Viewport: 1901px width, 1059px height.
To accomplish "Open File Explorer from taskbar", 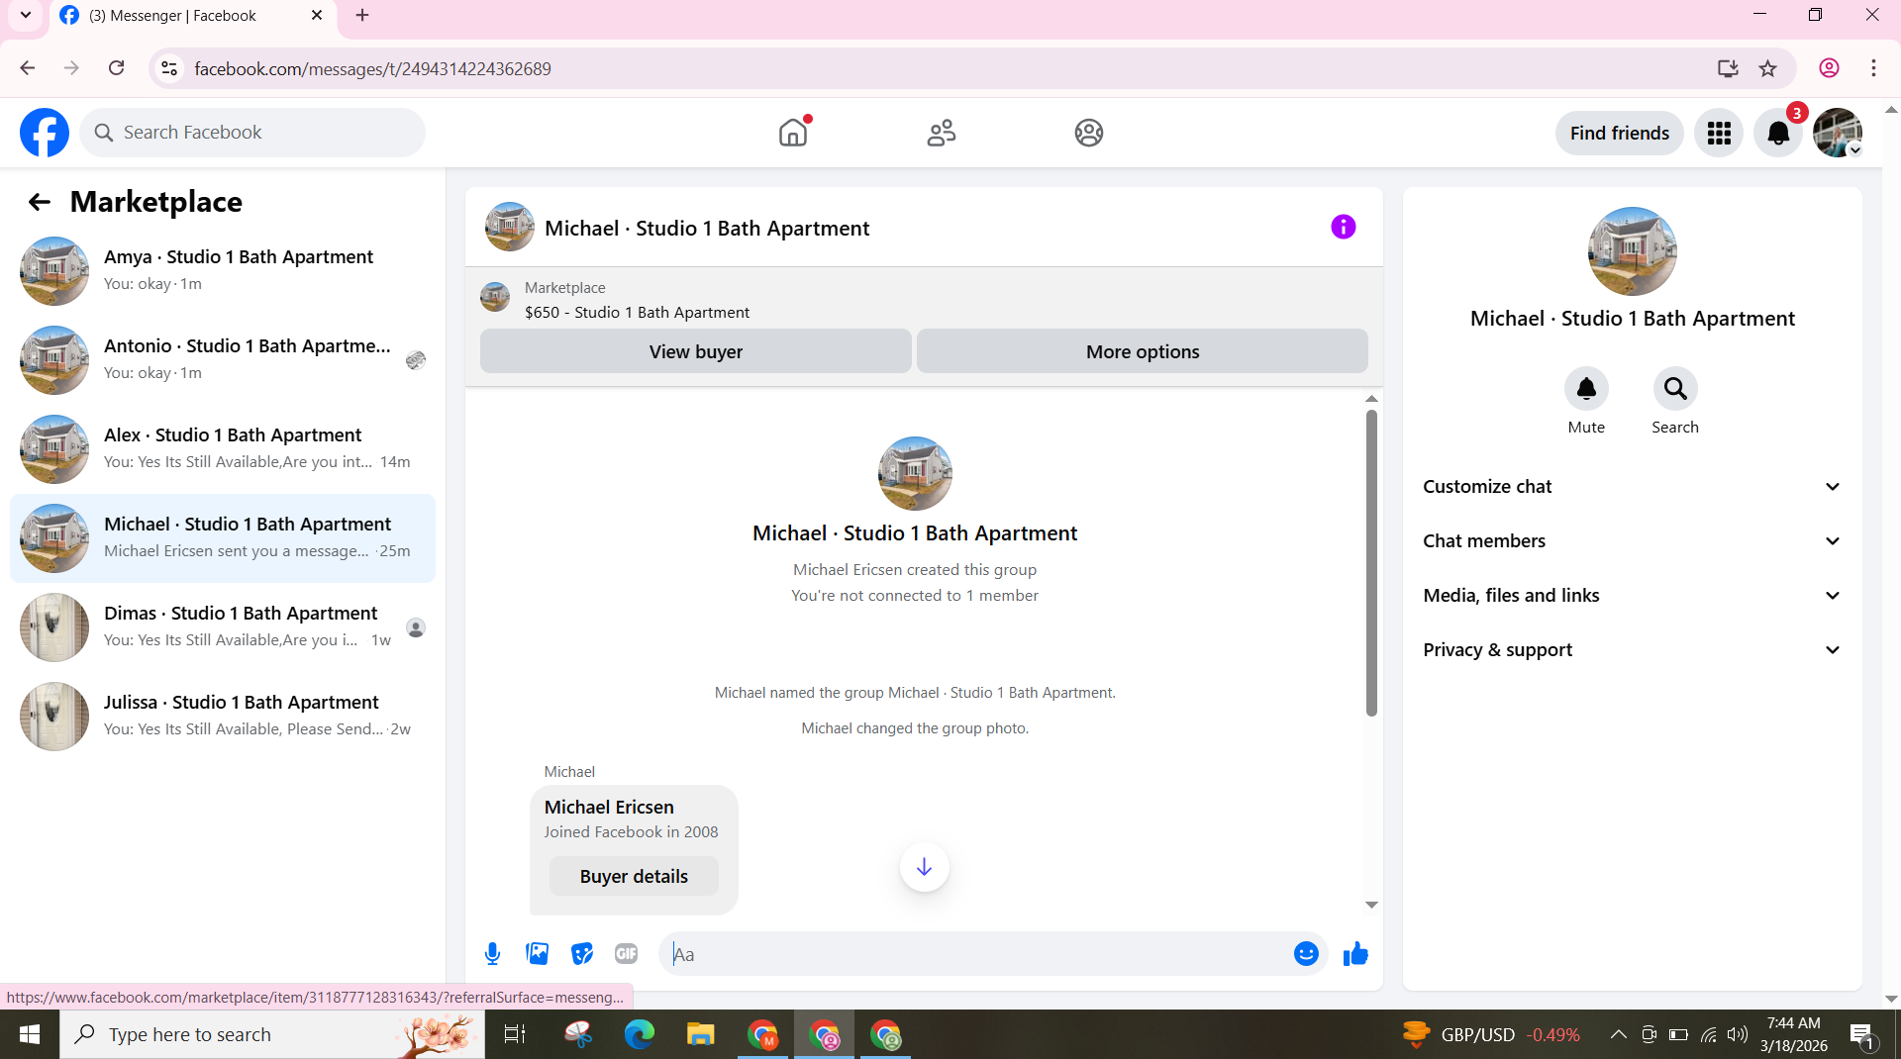I will (x=701, y=1034).
